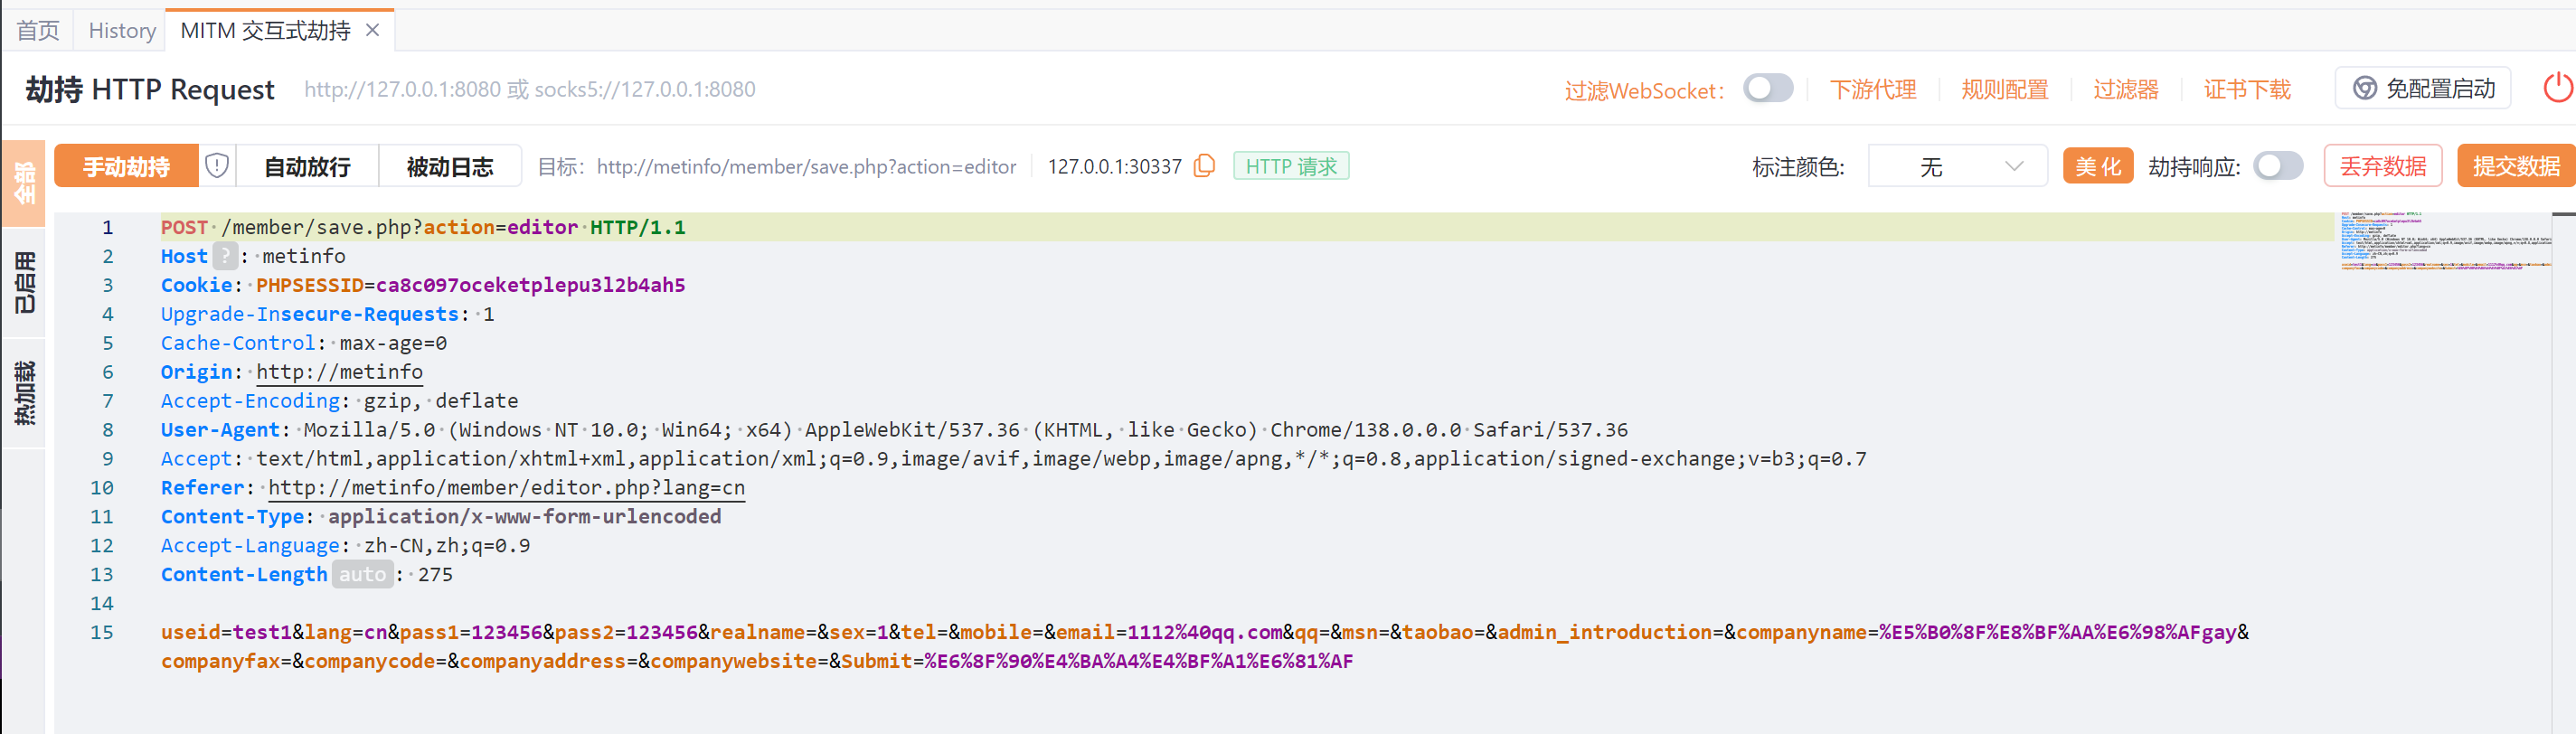Click the 提交数据 button
This screenshot has width=2576, height=734.
(2515, 166)
